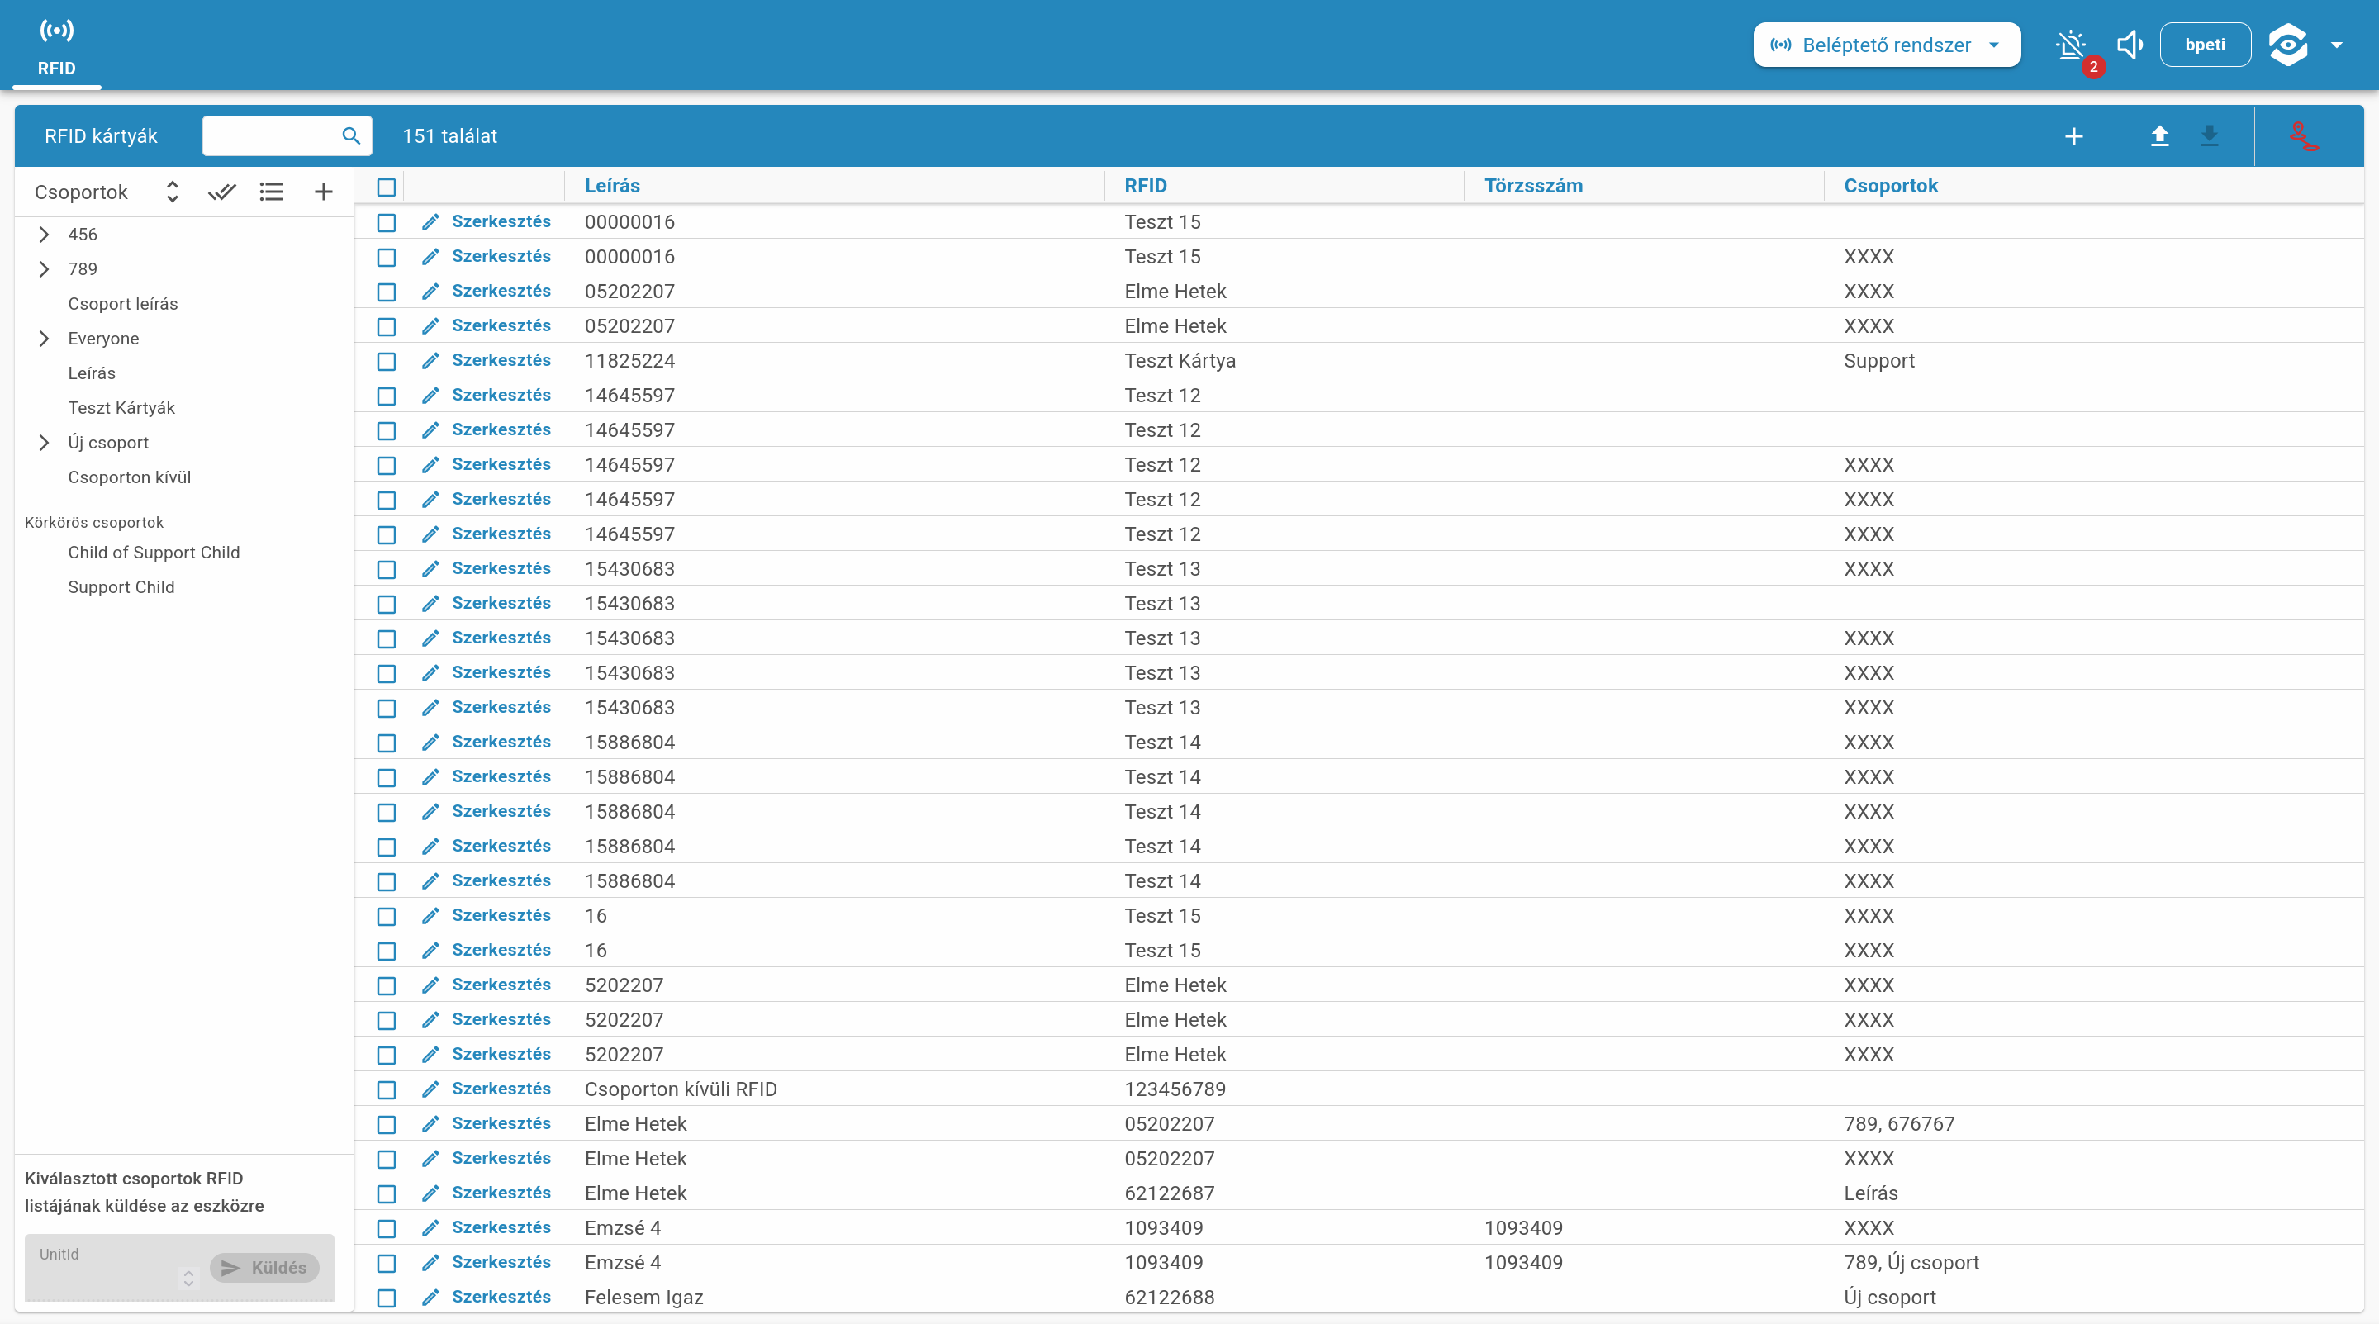
Task: Click edit pencil for Emzsé 4 789, Új csoport
Action: click(x=430, y=1263)
